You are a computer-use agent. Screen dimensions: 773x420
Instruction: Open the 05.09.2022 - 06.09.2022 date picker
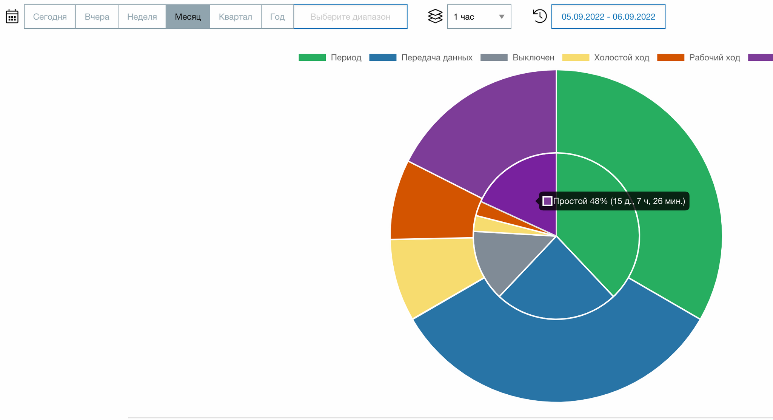(x=608, y=17)
